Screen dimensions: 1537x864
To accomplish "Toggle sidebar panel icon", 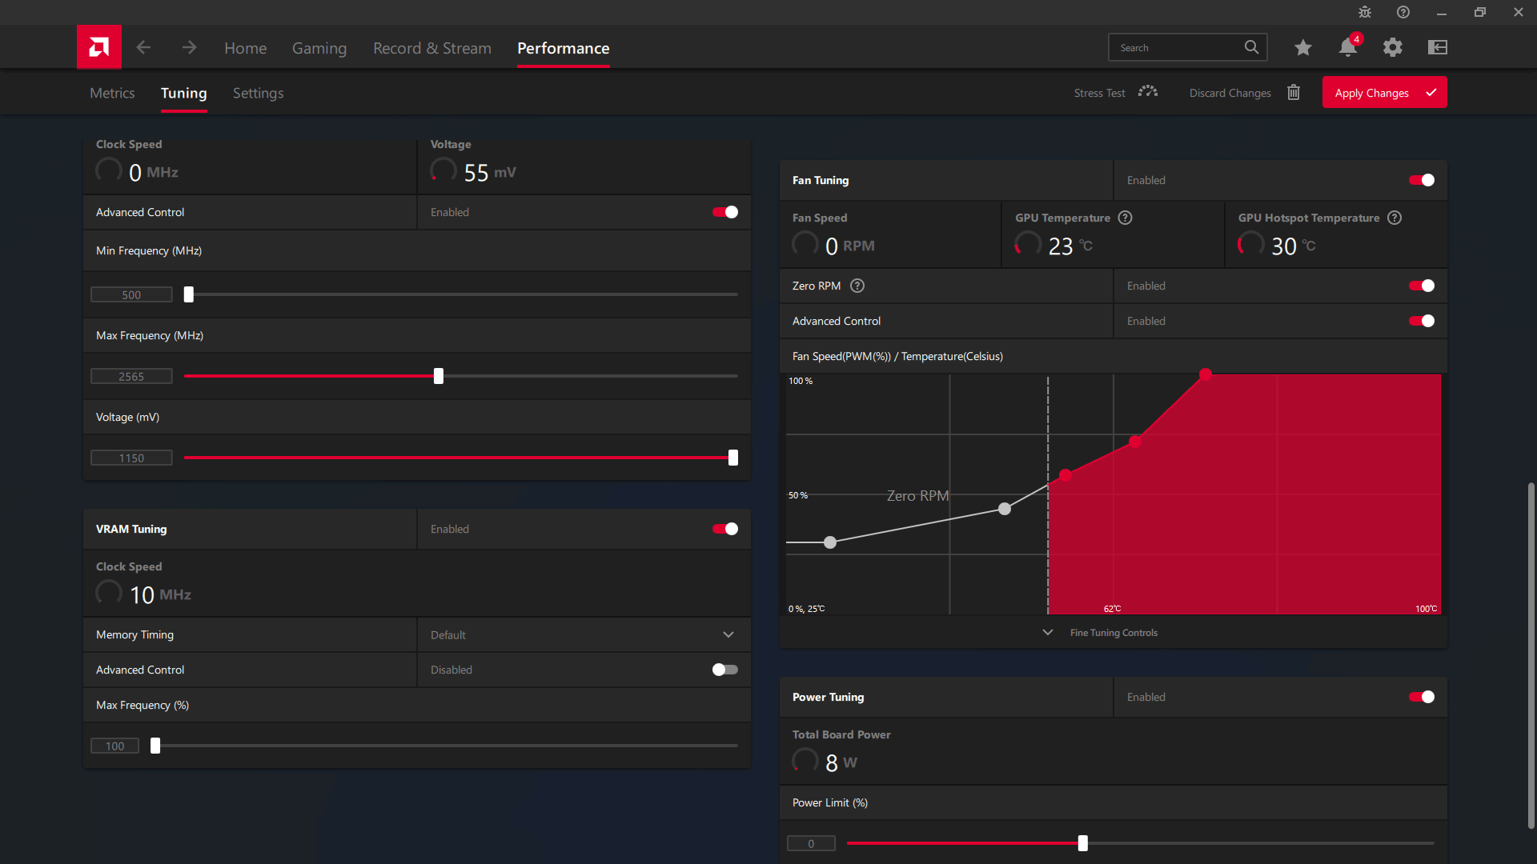I will pos(1438,47).
